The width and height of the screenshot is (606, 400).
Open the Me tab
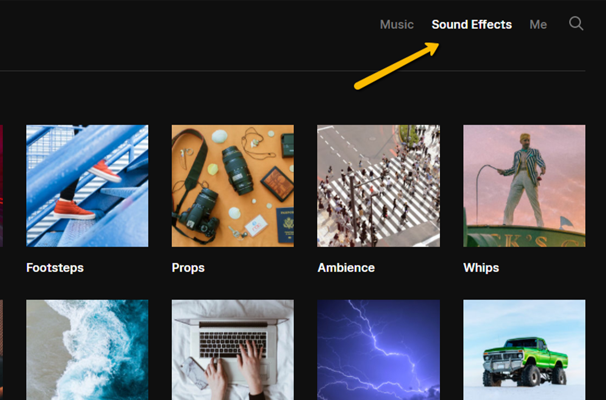(x=538, y=25)
